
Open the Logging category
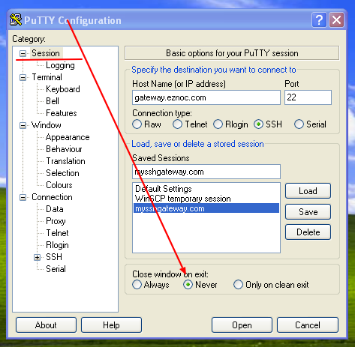(60, 65)
